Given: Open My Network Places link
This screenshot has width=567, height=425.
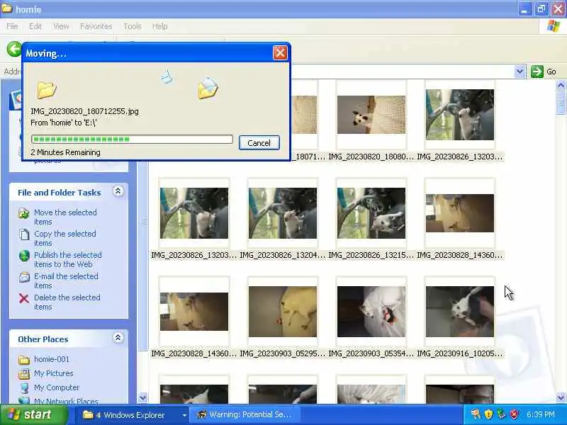Looking at the screenshot, I should 66,401.
